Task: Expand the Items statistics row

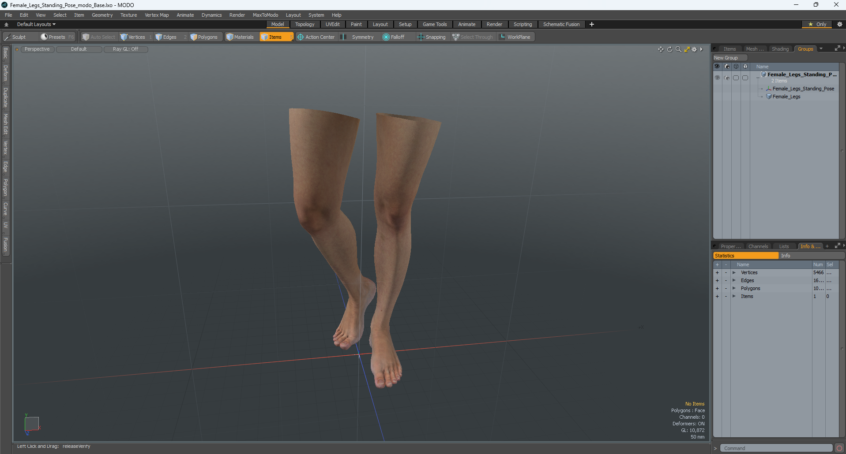Action: pos(734,297)
